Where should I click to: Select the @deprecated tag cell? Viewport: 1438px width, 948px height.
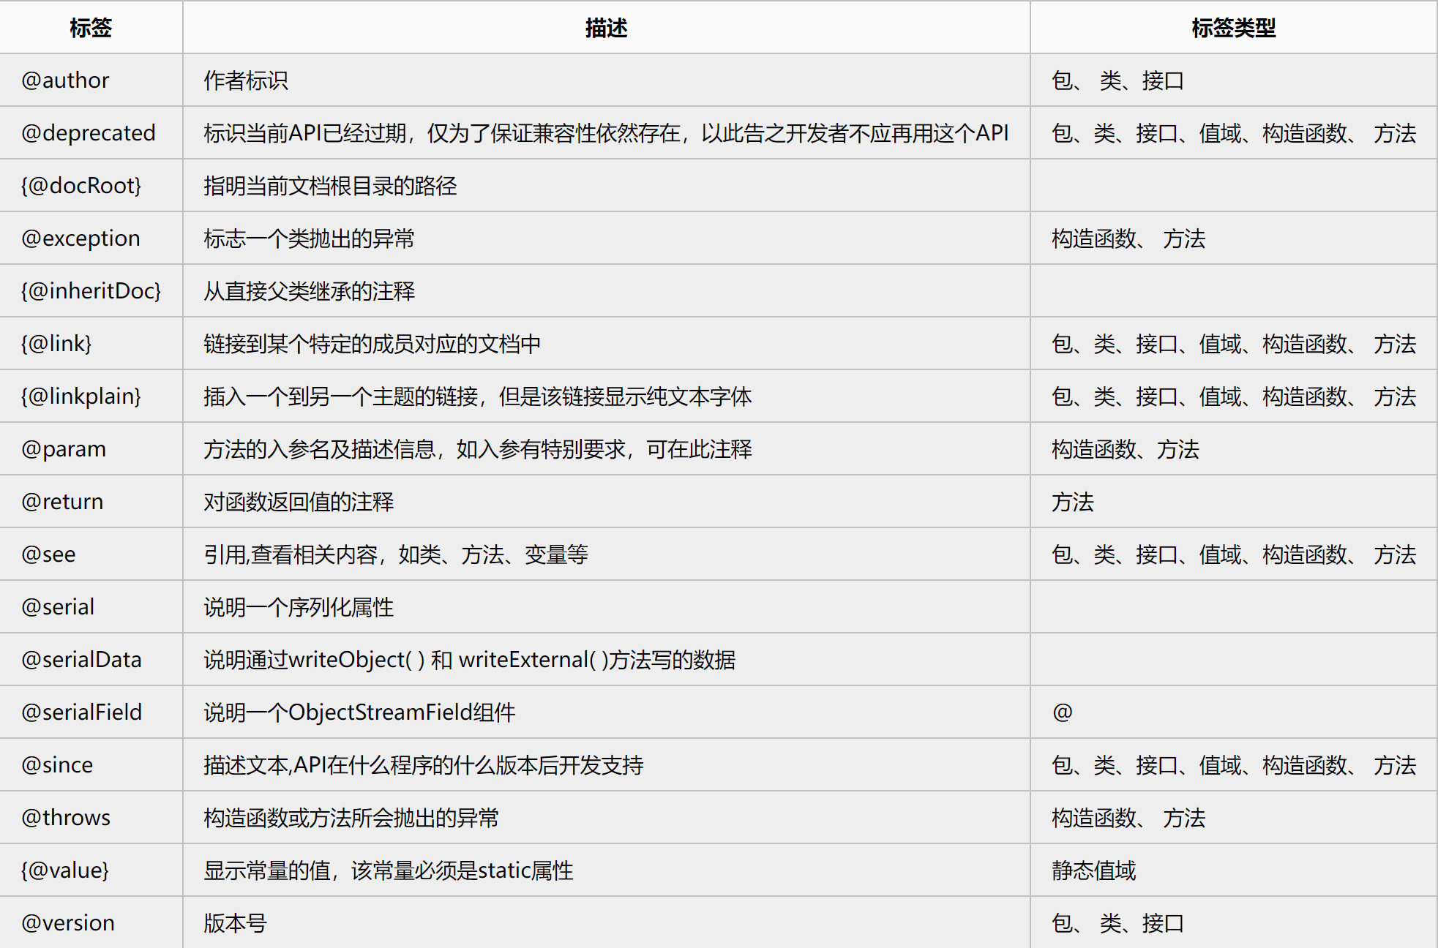tap(89, 133)
